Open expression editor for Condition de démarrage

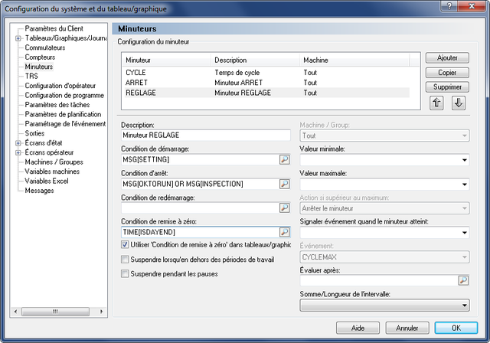[x=284, y=159]
